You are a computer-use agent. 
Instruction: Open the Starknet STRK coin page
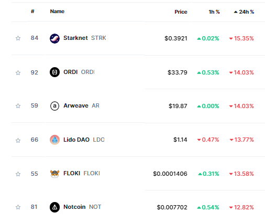click(x=85, y=38)
